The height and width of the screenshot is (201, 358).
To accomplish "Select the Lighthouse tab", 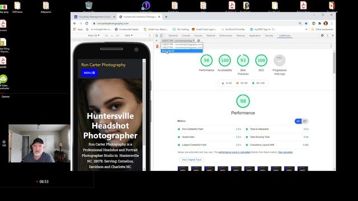I will (285, 36).
